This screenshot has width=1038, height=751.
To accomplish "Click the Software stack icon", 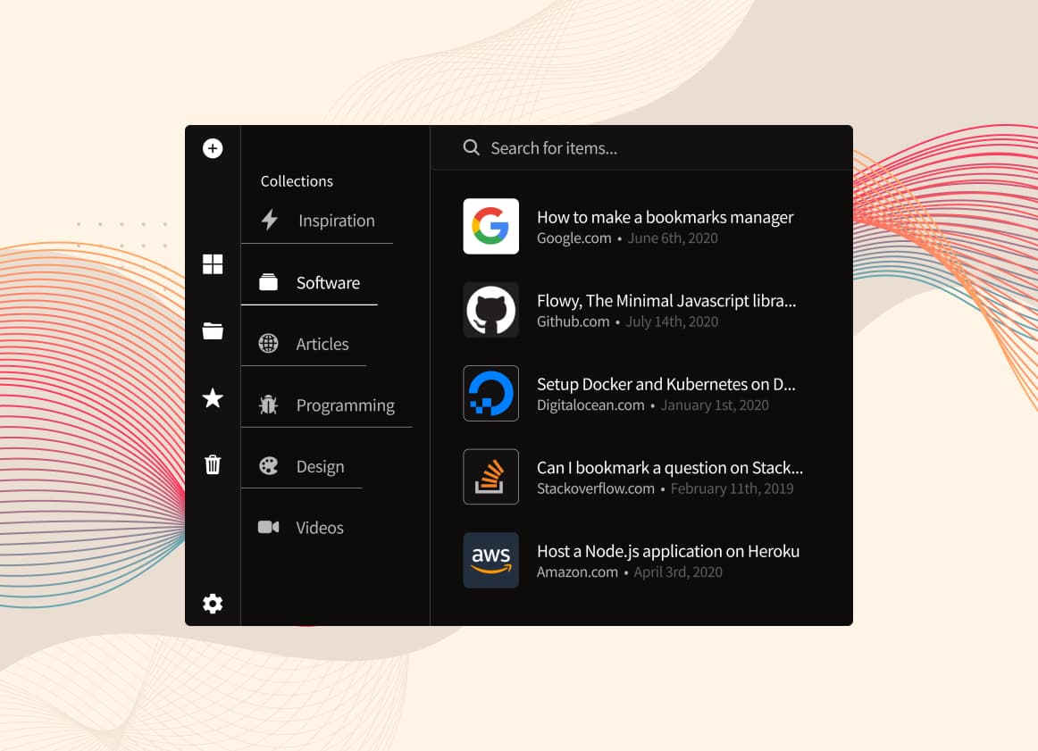I will (x=268, y=282).
